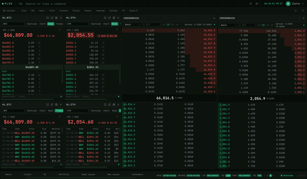The image size is (307, 179).
Task: Set depth to 10 in 2,054.9 orderbook
Action: click(x=259, y=25)
